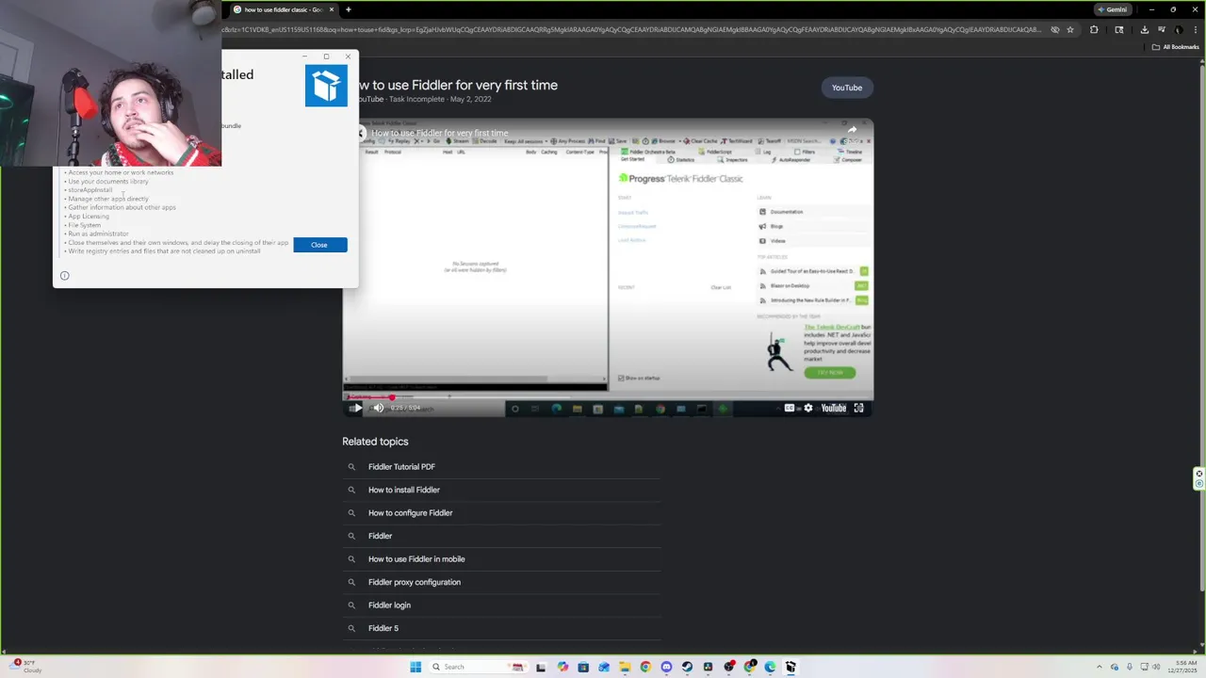Viewport: 1206px width, 678px height.
Task: Search the related topic 'Fiddler'
Action: [x=380, y=536]
